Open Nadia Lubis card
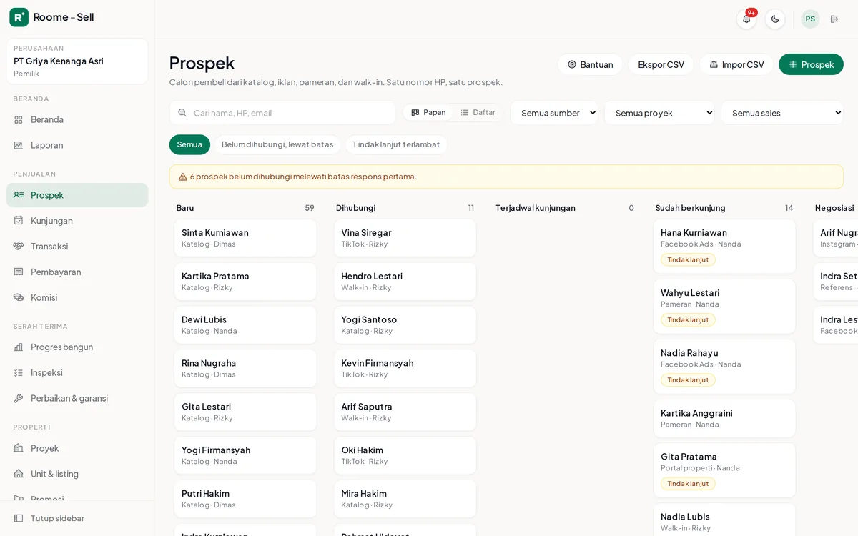858x536 pixels. click(724, 520)
